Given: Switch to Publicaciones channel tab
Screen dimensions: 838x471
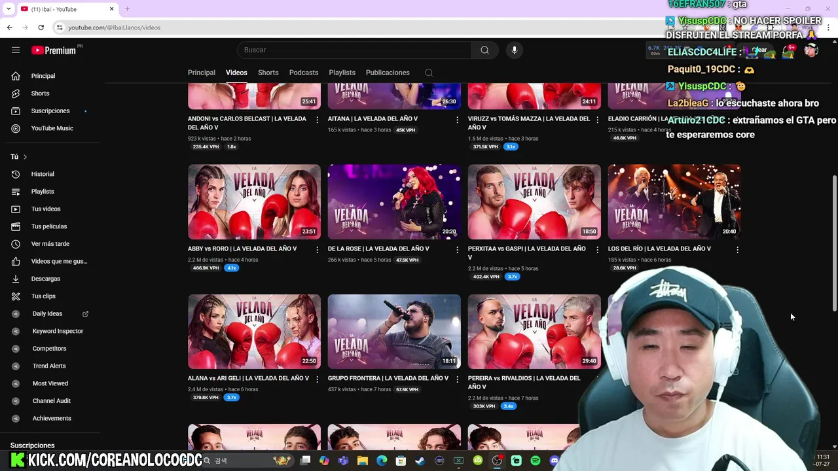Looking at the screenshot, I should 388,73.
